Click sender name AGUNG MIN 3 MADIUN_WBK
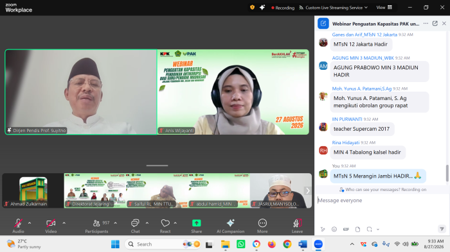The width and height of the screenshot is (450, 252). click(x=363, y=58)
